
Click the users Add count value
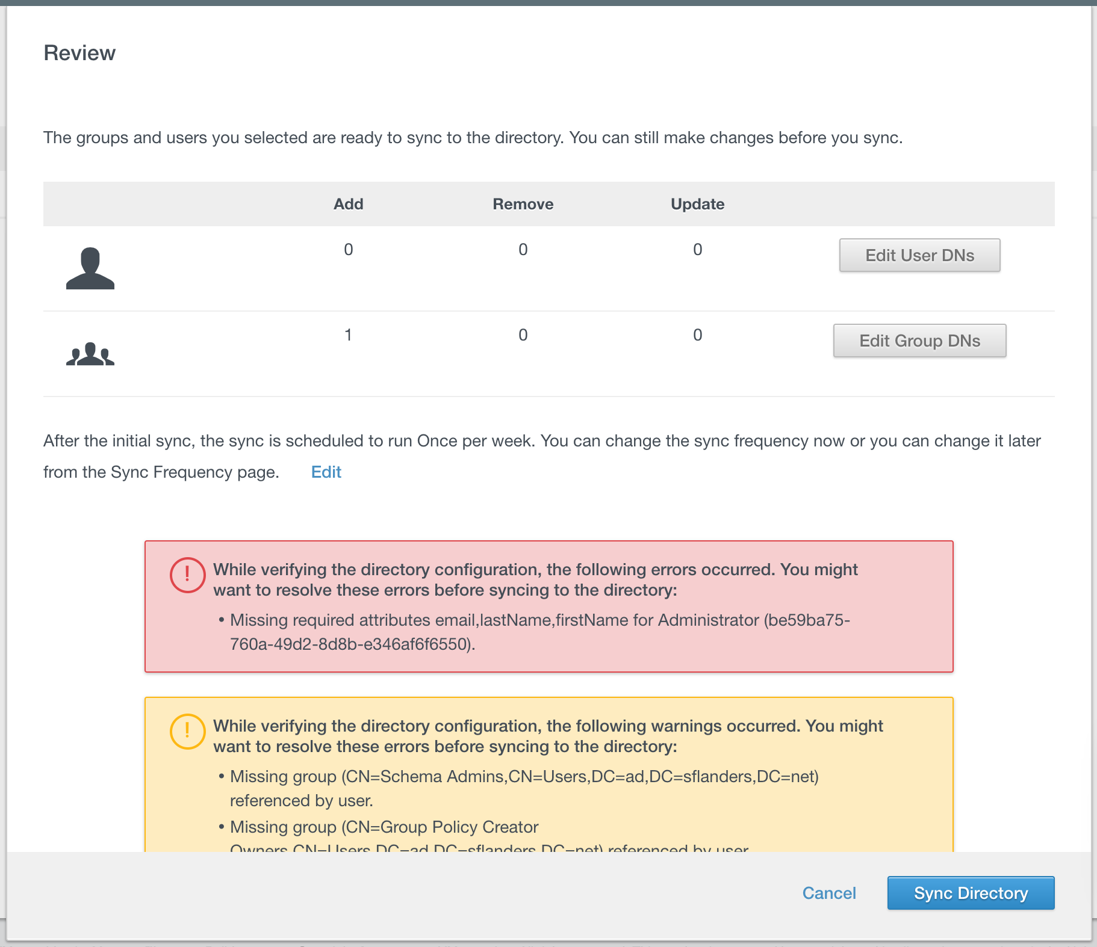[x=349, y=250]
